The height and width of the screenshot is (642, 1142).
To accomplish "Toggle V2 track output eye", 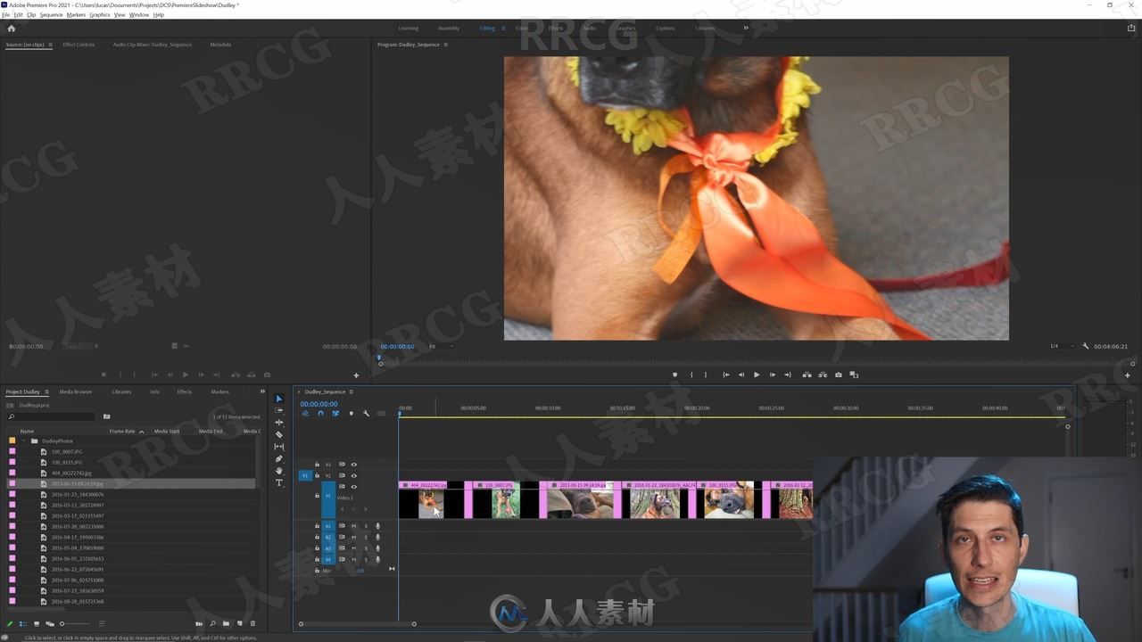I will pyautogui.click(x=353, y=475).
